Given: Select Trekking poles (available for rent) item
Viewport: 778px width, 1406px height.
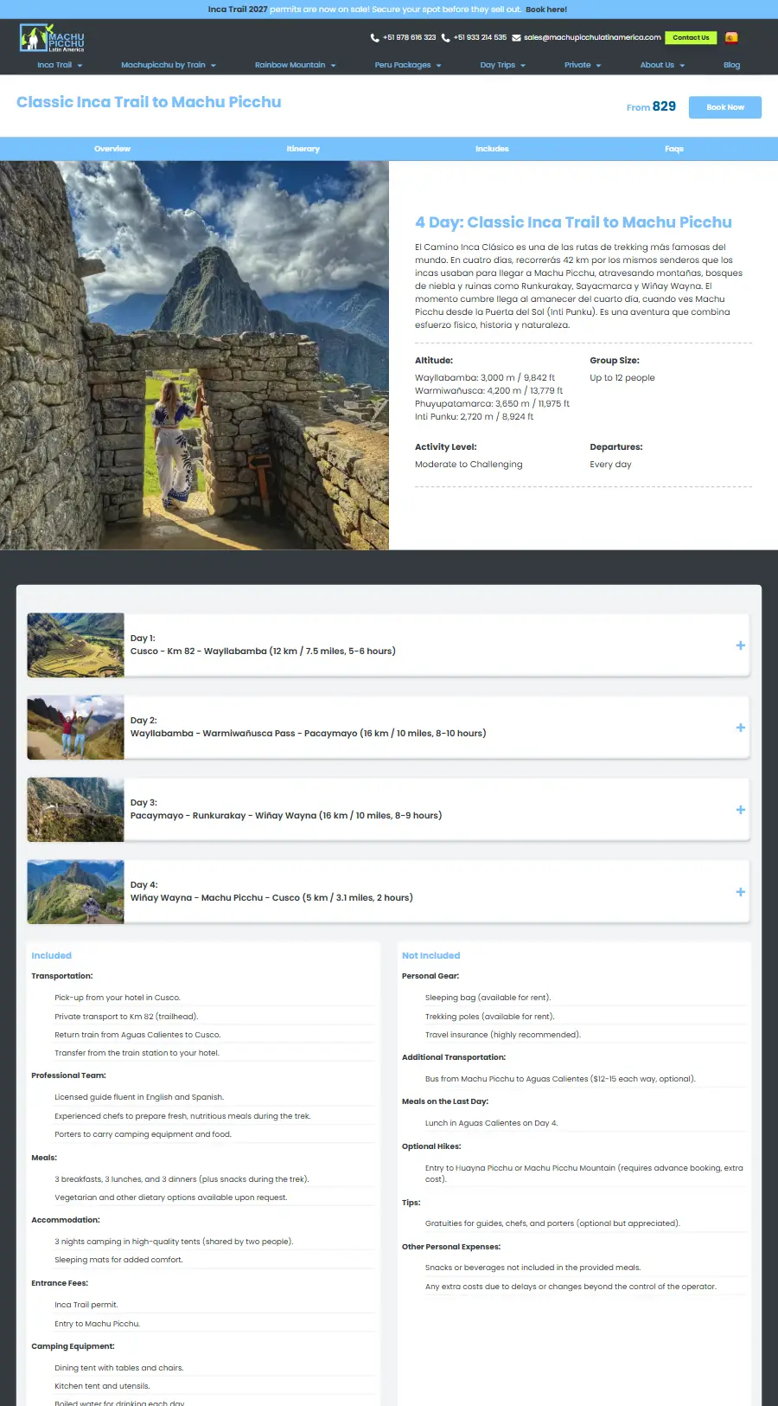Looking at the screenshot, I should [x=490, y=1017].
